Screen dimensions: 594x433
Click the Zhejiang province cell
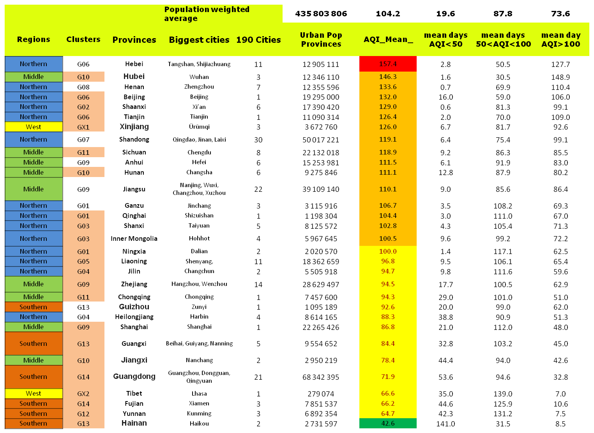[x=134, y=284]
